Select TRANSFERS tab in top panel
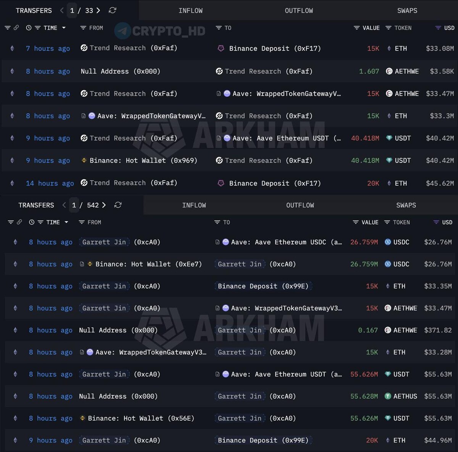The height and width of the screenshot is (452, 458). 34,11
